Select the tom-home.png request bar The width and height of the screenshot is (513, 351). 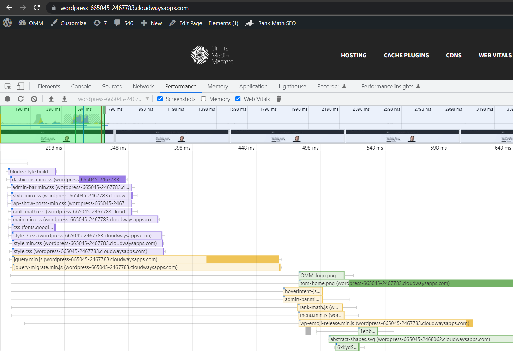(x=406, y=283)
